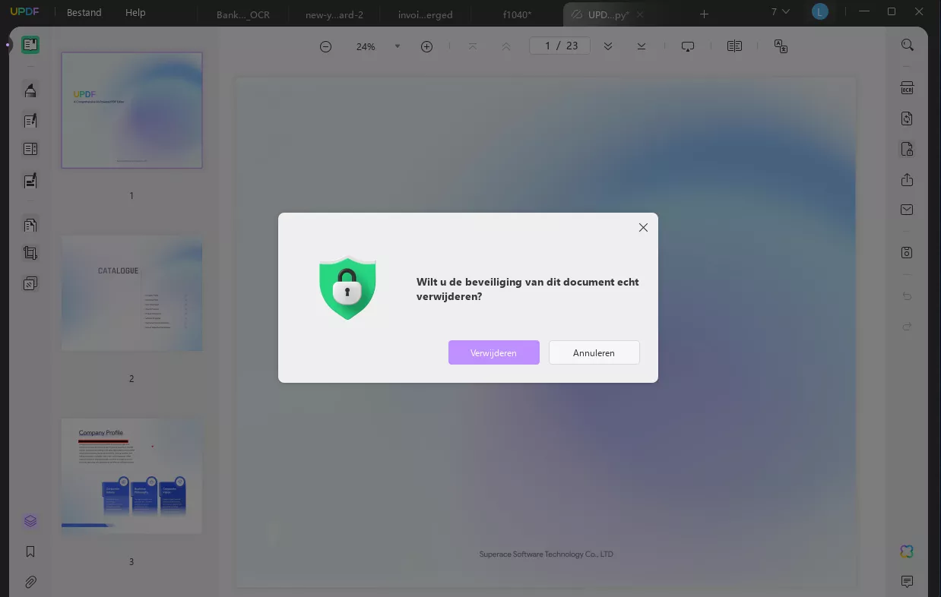The image size is (941, 597).
Task: Open the Fill and Sign tool
Action: [30, 181]
